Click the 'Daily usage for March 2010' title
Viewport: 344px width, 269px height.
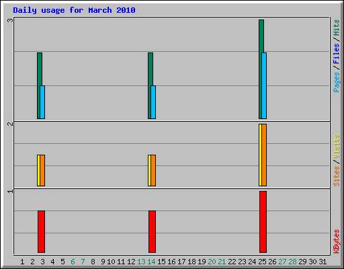click(x=74, y=10)
